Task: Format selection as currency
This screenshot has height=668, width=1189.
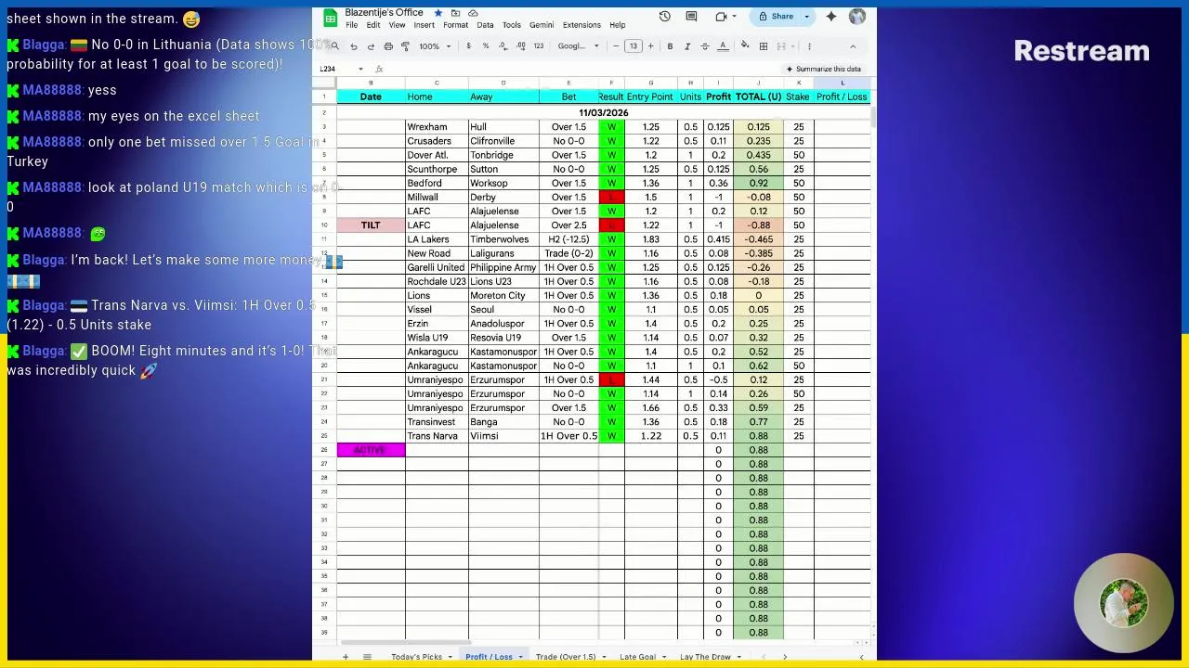Action: [468, 46]
